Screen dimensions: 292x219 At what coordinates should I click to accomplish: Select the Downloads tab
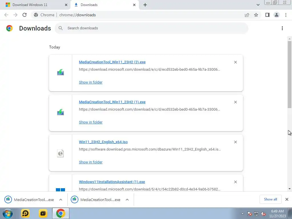pyautogui.click(x=105, y=5)
